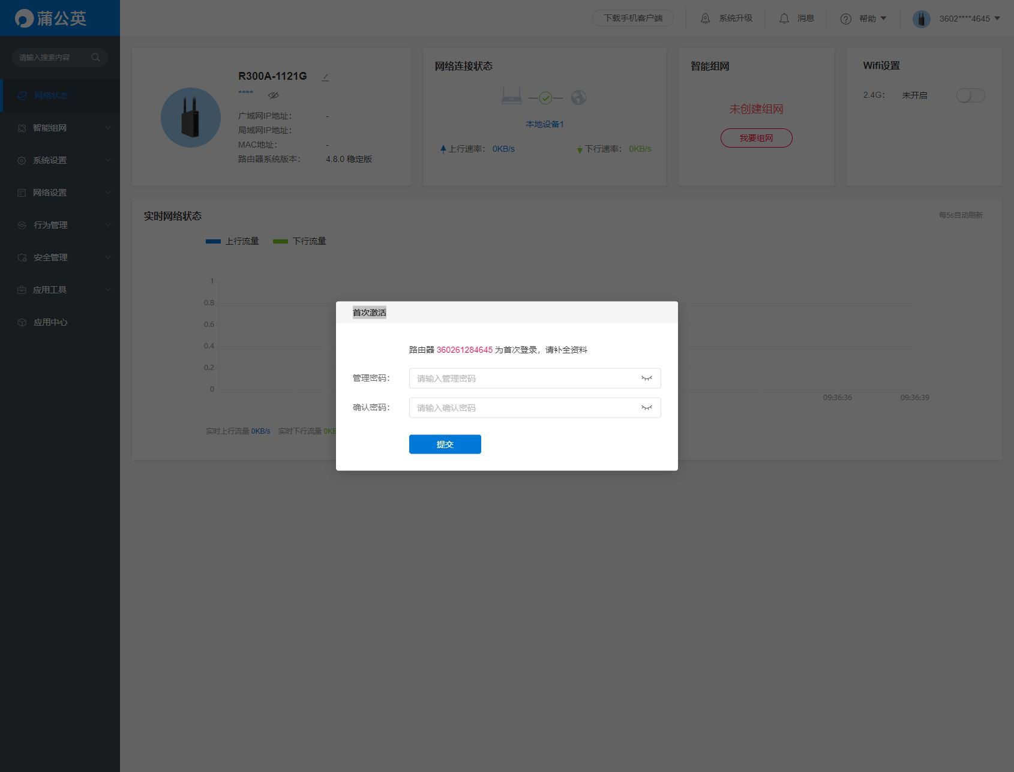This screenshot has height=772, width=1014.
Task: Click the 每5s自动刷新 label
Action: pos(961,215)
